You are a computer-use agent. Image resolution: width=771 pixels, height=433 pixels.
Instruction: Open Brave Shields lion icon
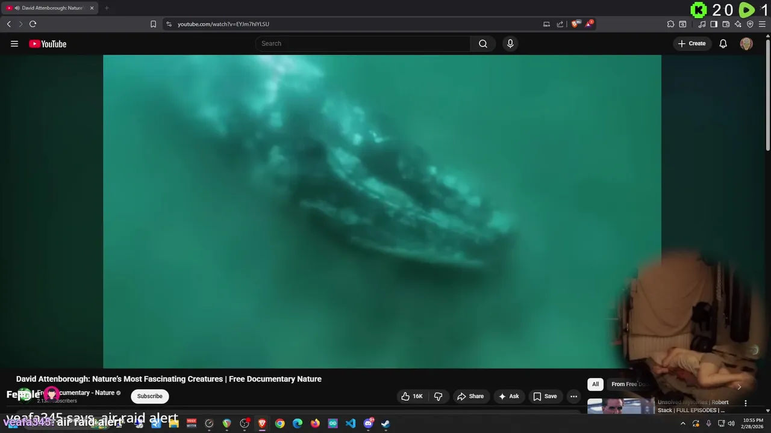(x=576, y=24)
